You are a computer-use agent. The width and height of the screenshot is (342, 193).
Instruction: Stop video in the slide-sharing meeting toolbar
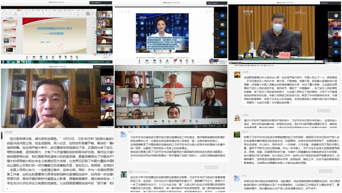[34, 57]
